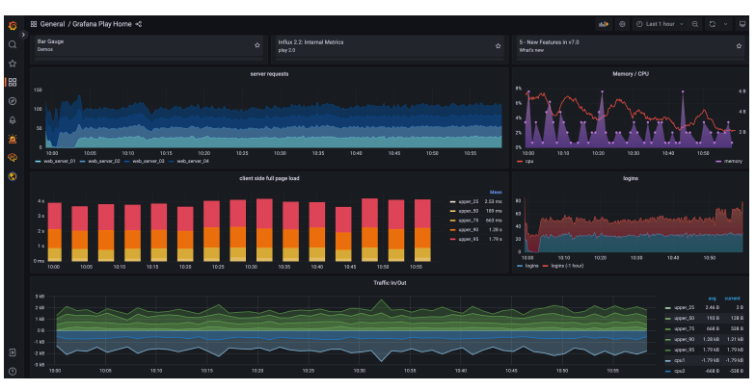Open the server requests panel title menu
Viewport: 756px width, 390px height.
point(269,74)
